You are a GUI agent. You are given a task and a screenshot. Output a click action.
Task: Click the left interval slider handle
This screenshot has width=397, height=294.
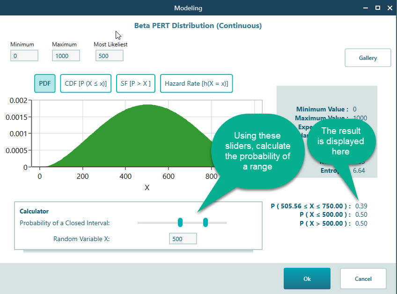coord(180,223)
